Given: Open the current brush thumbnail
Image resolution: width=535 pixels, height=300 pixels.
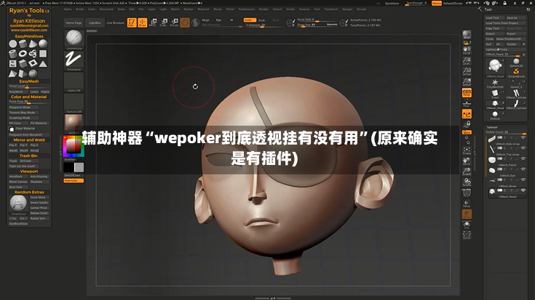Looking at the screenshot, I should click(x=74, y=39).
